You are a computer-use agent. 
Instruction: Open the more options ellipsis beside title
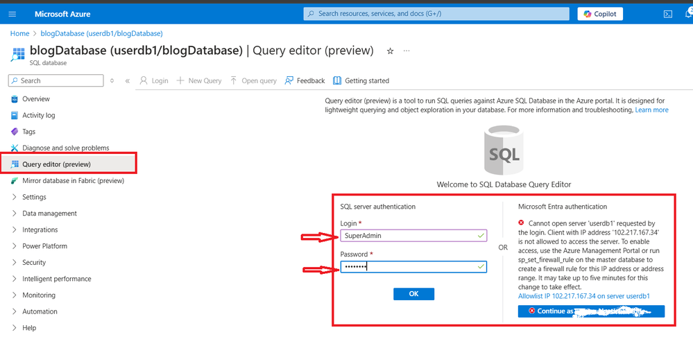tap(407, 51)
